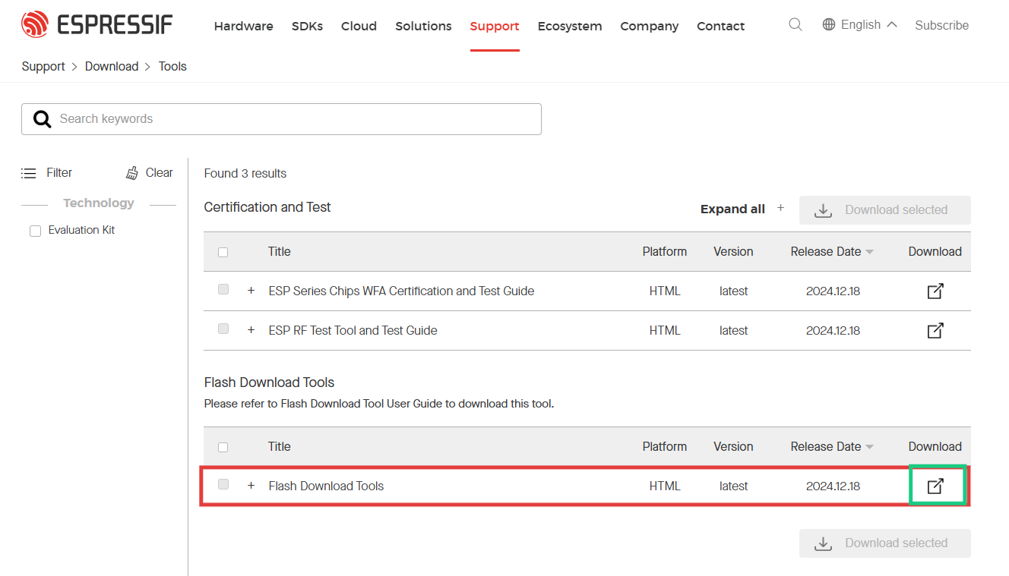1009x576 pixels.
Task: Check the Flash Download Tools row checkbox
Action: point(223,484)
